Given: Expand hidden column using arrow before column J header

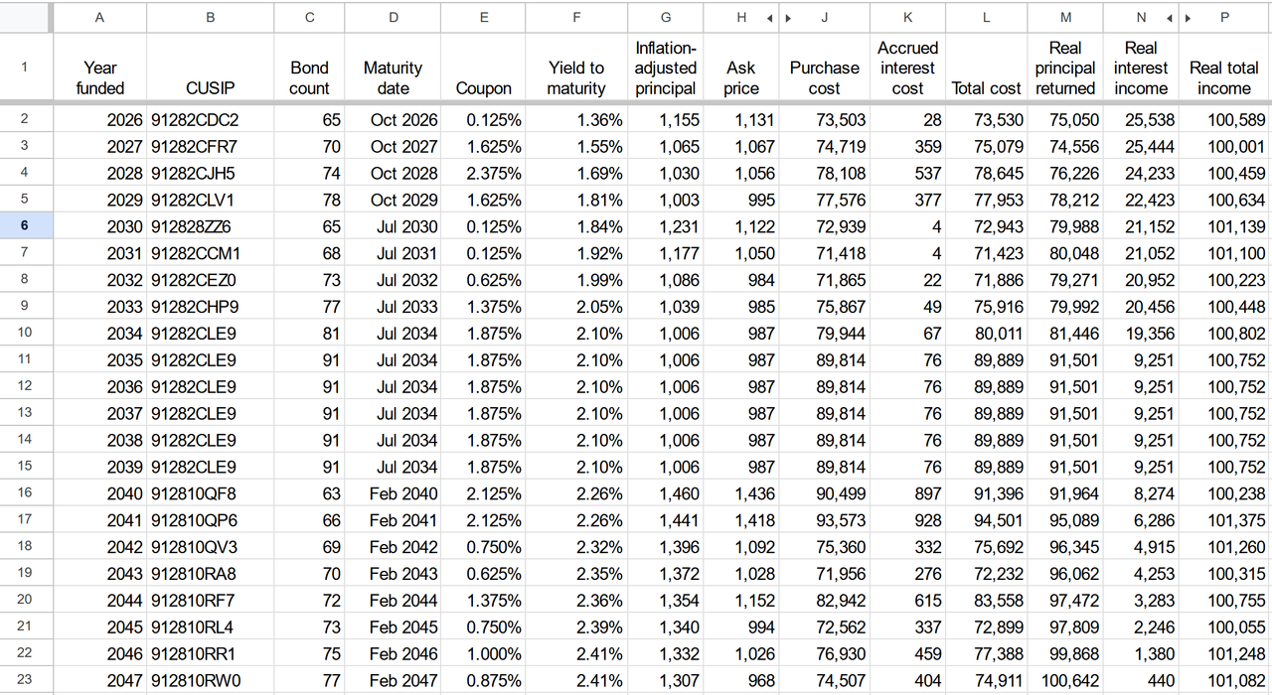Looking at the screenshot, I should (788, 18).
